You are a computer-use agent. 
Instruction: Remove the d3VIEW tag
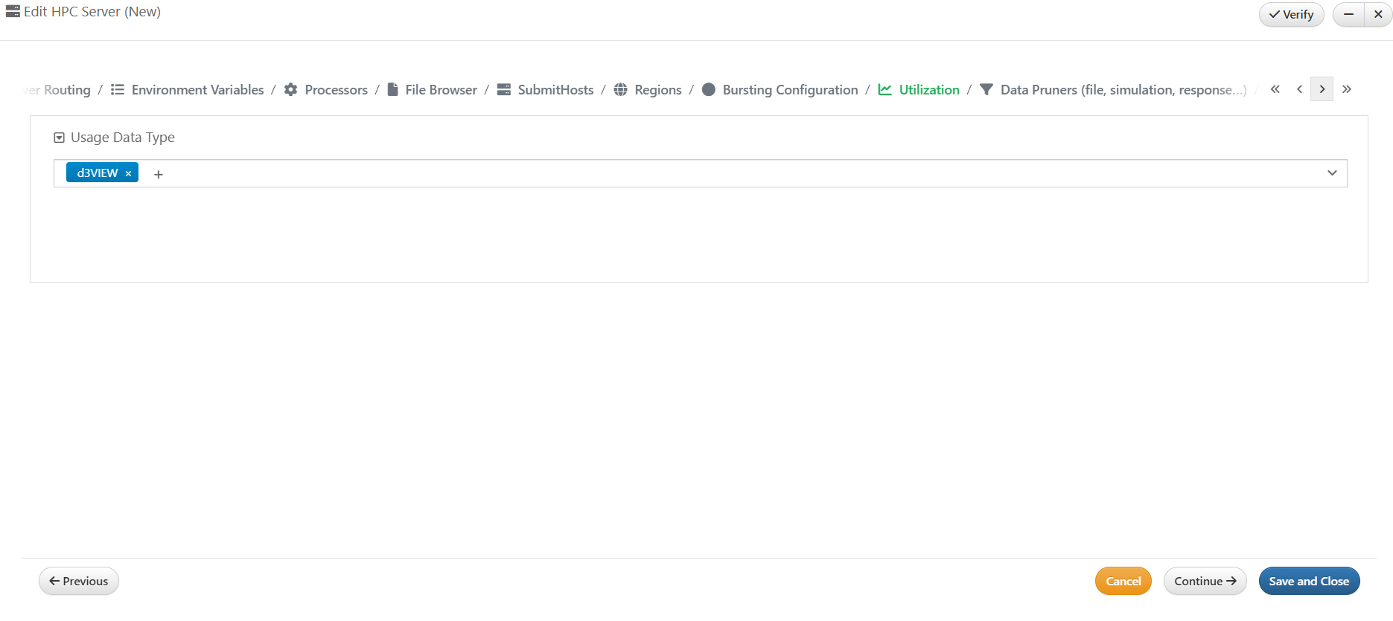click(x=128, y=173)
